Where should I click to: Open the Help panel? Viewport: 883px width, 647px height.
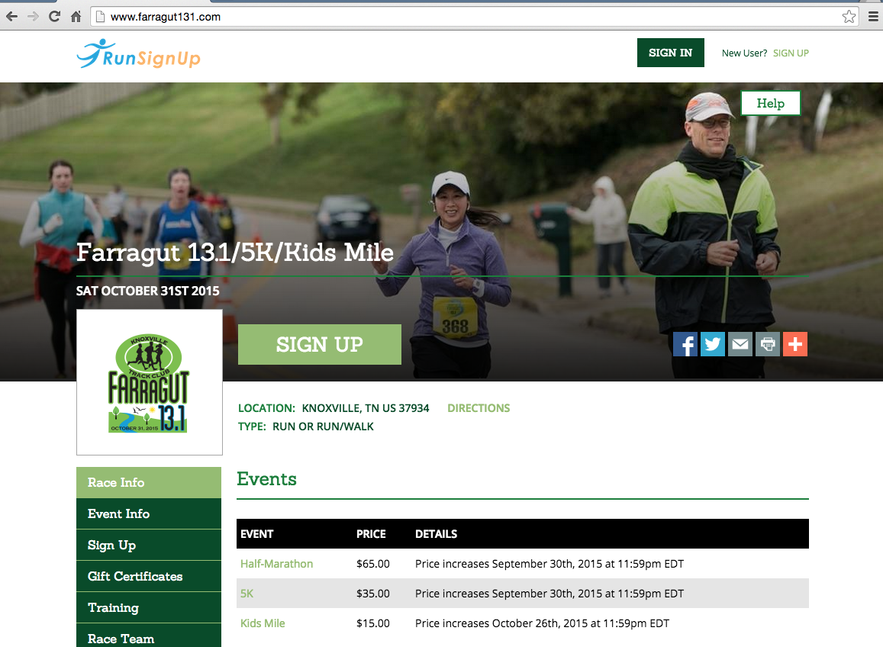770,102
